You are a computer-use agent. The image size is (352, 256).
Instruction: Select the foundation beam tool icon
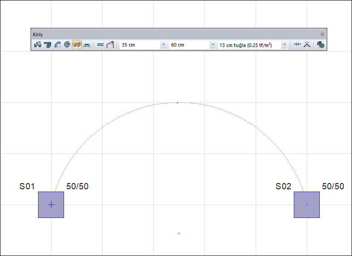87,45
